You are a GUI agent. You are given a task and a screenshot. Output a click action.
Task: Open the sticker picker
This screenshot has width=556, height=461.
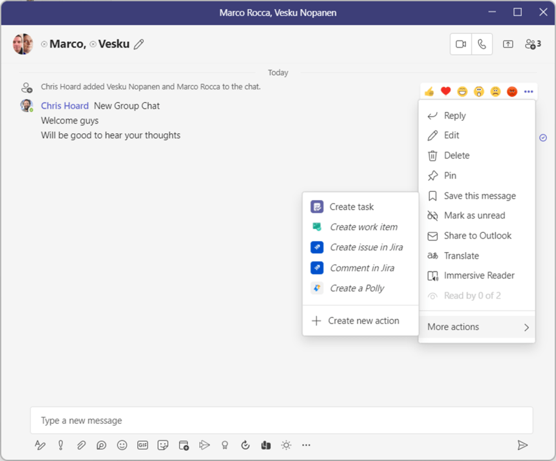[x=163, y=445]
